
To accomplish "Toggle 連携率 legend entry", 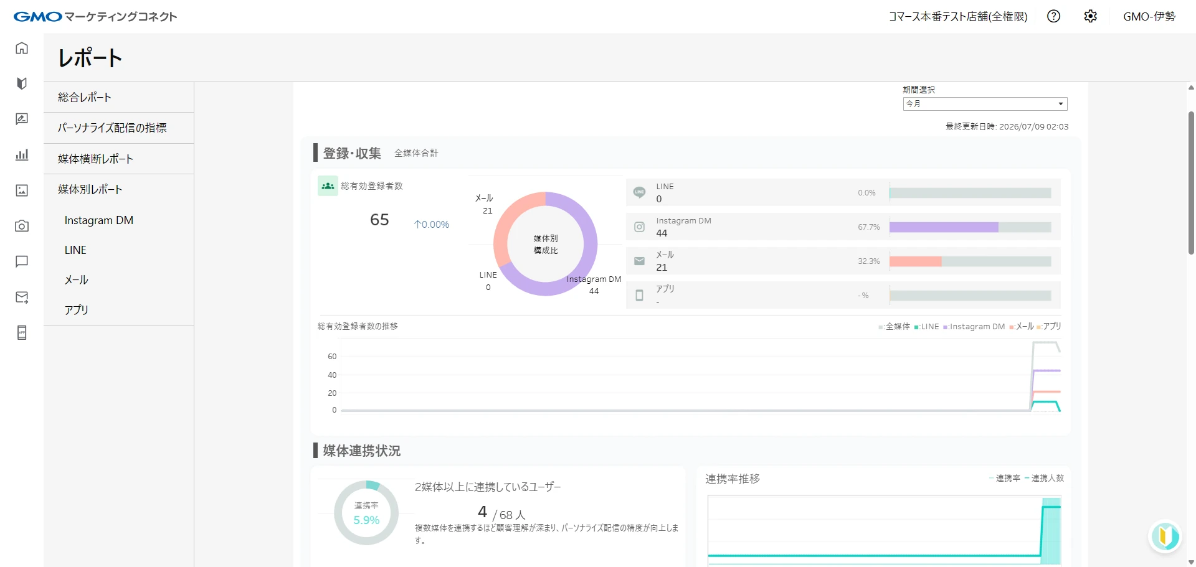I will (x=1005, y=479).
